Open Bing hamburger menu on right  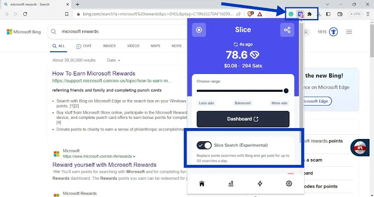coord(349,32)
